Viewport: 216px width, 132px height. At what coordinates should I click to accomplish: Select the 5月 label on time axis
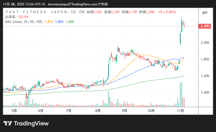(14, 111)
